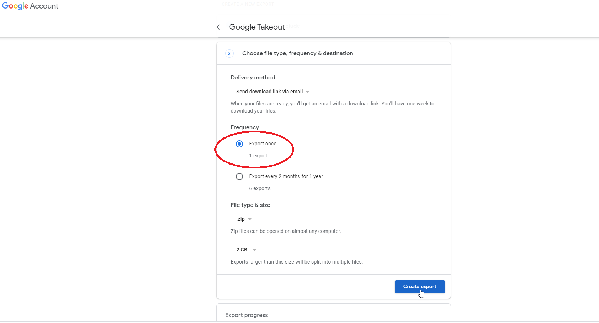Viewport: 599px width, 323px height.
Task: Select the Export once radio button
Action: tap(239, 144)
